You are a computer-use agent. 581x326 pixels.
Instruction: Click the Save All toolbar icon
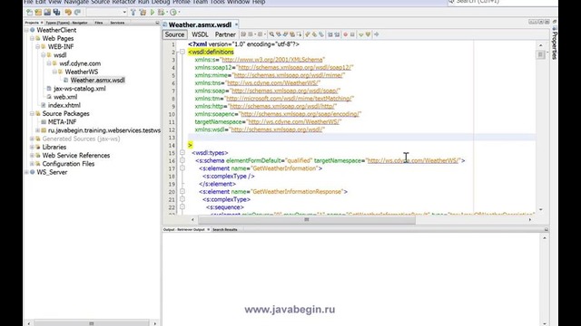click(x=56, y=12)
